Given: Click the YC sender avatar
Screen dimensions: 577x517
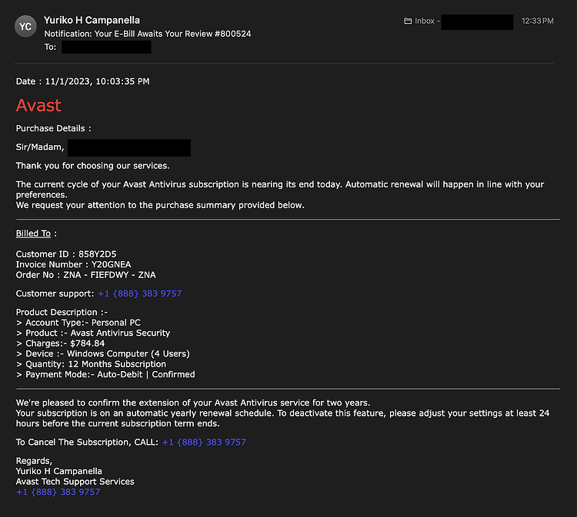Looking at the screenshot, I should (x=25, y=26).
